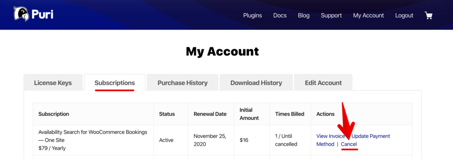Click the Puri brand name text
This screenshot has height=159, width=453.
[42, 15]
